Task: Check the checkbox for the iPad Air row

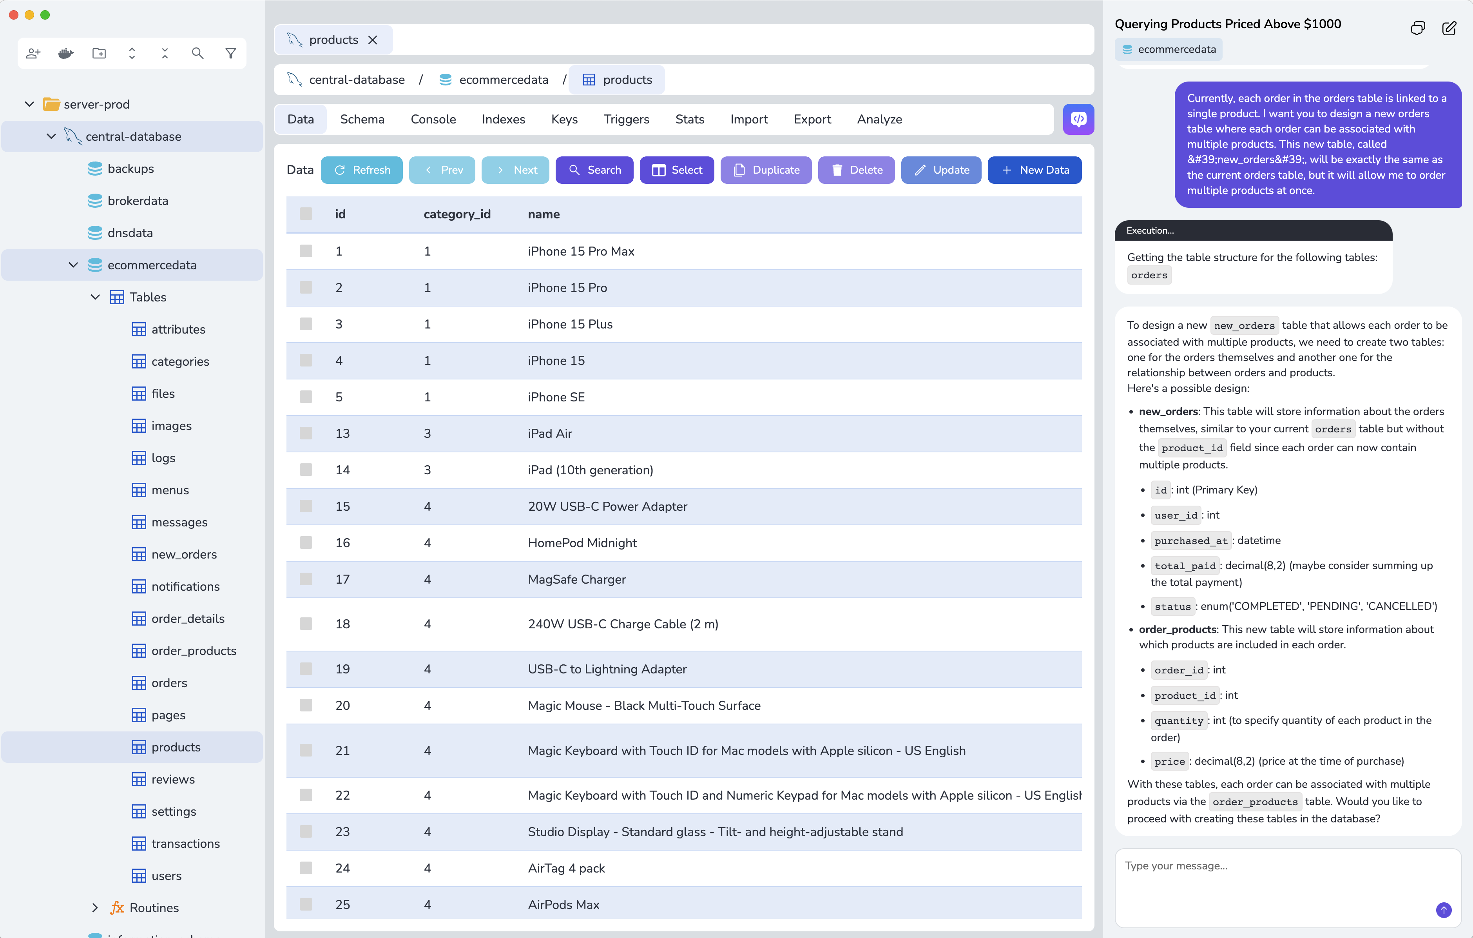Action: [306, 433]
